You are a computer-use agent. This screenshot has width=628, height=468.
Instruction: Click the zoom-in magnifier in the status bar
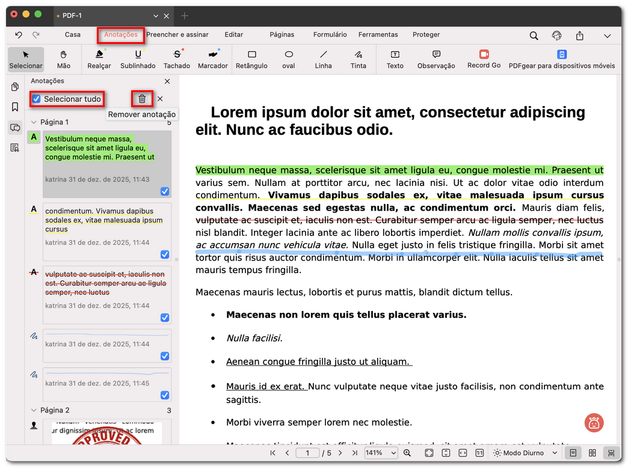[407, 452]
